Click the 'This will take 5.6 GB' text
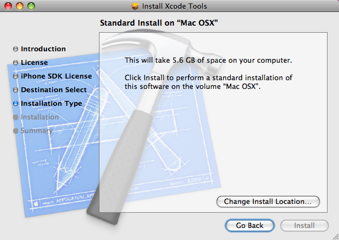This screenshot has width=339, height=240. point(208,60)
